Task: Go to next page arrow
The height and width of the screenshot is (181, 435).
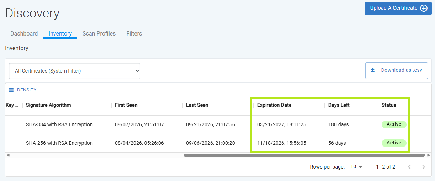Action: (x=423, y=167)
